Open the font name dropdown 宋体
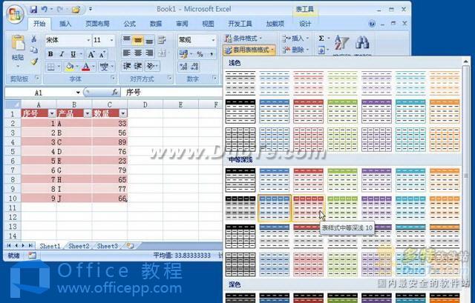 (x=88, y=40)
